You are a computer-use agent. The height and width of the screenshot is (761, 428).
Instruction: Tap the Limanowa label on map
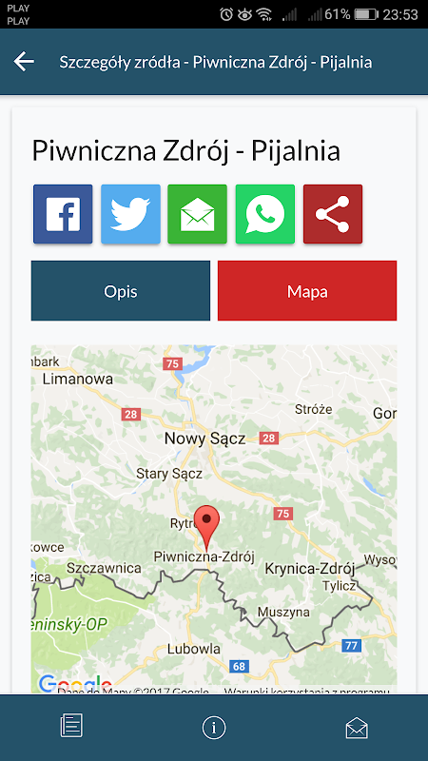pos(78,379)
